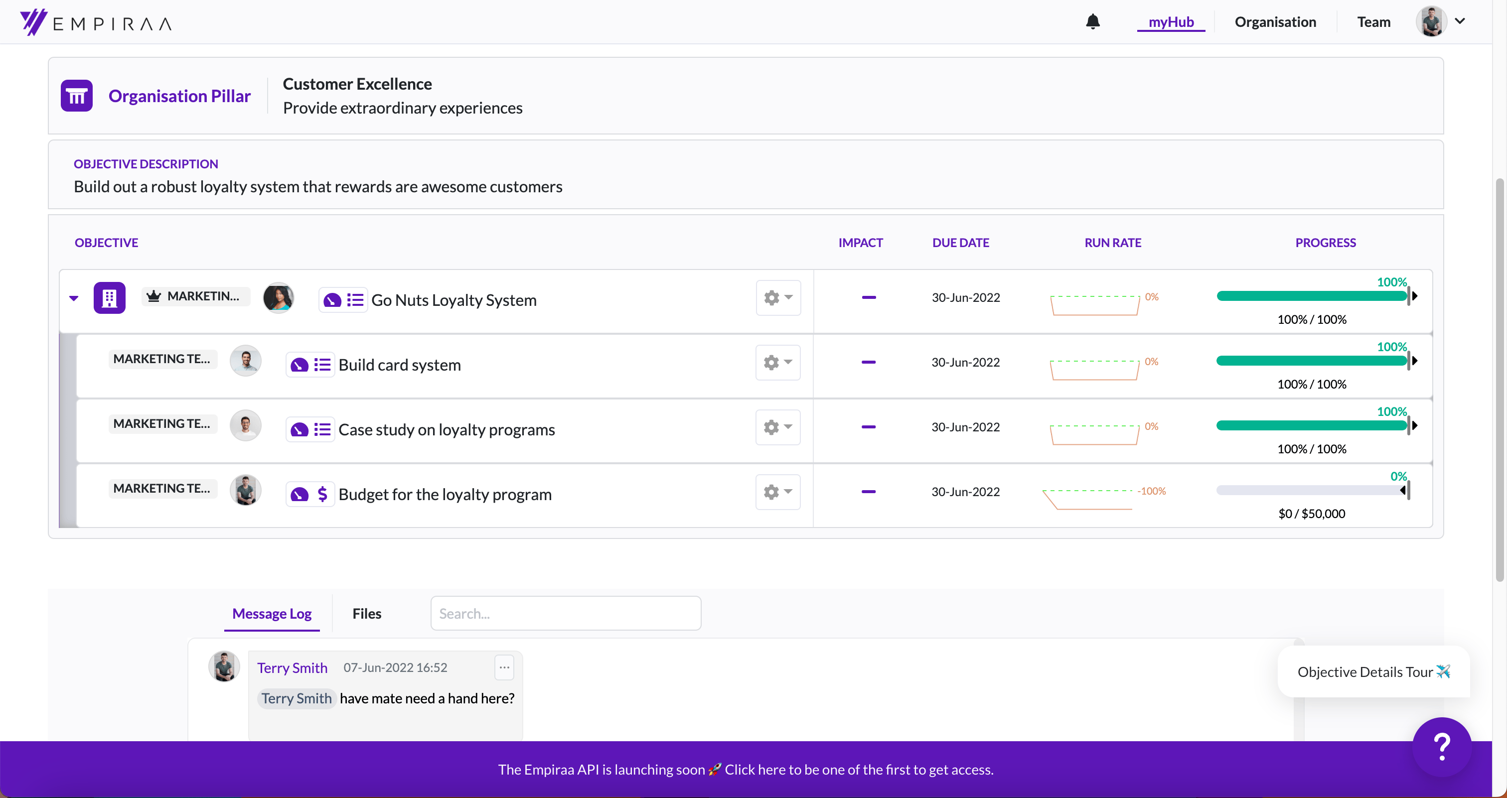Open the Organisation menu item
Screen dimensions: 1507x798
point(1275,22)
